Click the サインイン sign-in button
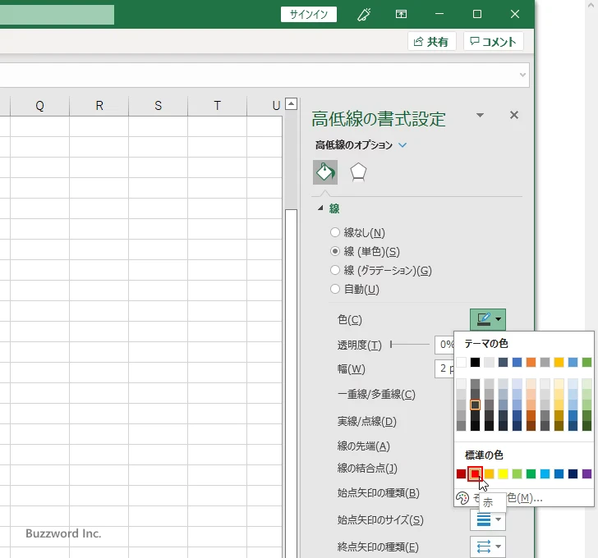 [309, 15]
